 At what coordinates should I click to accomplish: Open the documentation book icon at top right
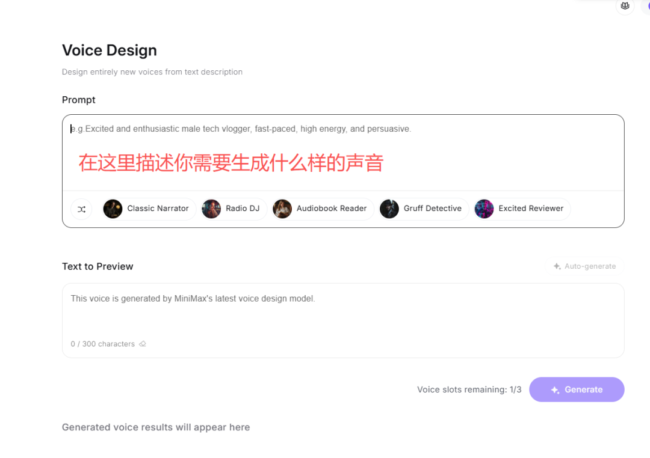click(625, 6)
